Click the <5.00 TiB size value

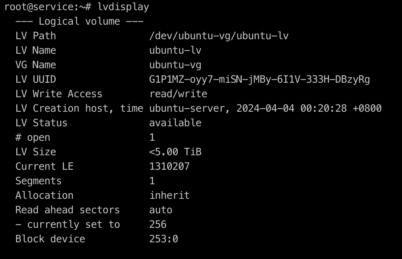pos(175,152)
